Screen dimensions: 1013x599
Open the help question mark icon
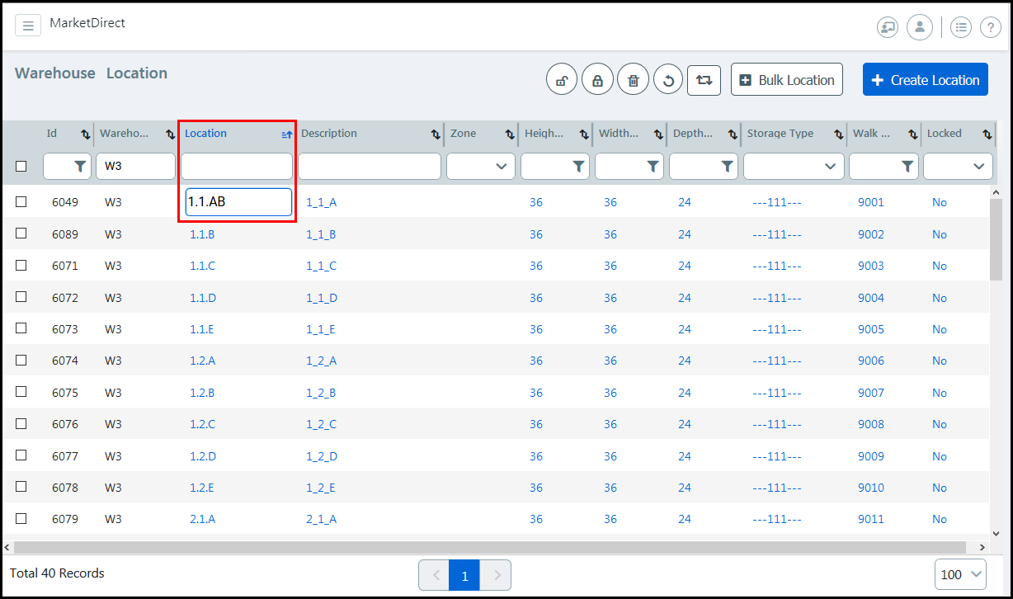tap(990, 27)
